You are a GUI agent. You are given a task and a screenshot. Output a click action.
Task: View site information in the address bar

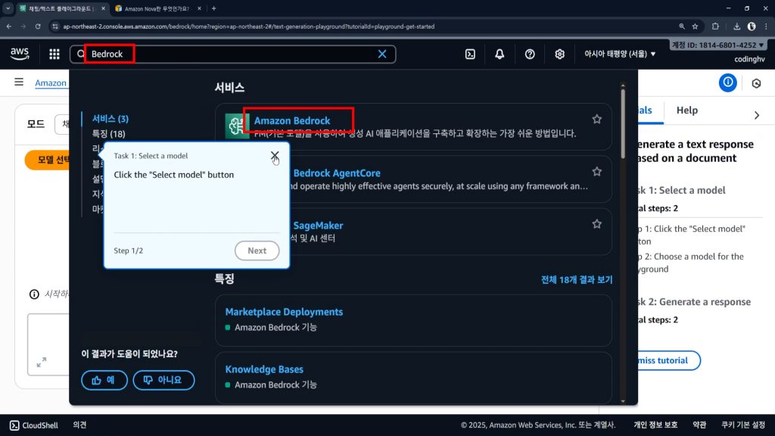coord(55,26)
